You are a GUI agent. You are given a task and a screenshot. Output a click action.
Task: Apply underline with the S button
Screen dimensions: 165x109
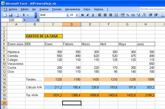click(93, 15)
